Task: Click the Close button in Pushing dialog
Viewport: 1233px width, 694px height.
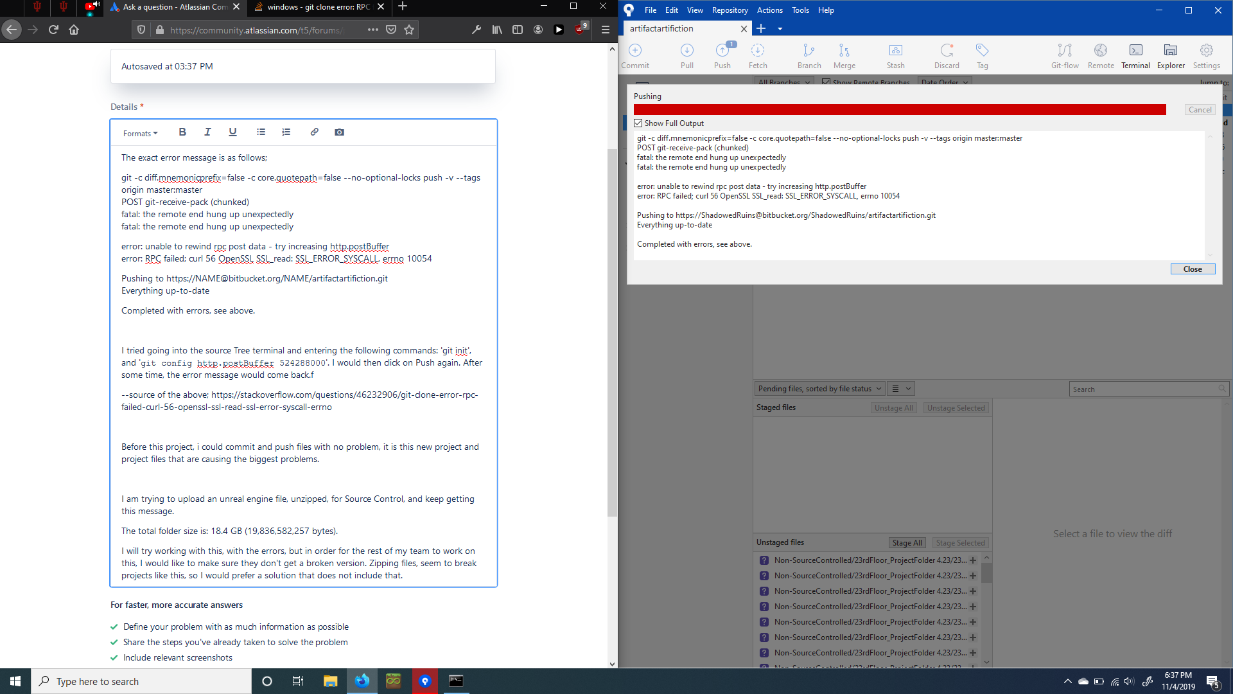Action: pyautogui.click(x=1193, y=269)
